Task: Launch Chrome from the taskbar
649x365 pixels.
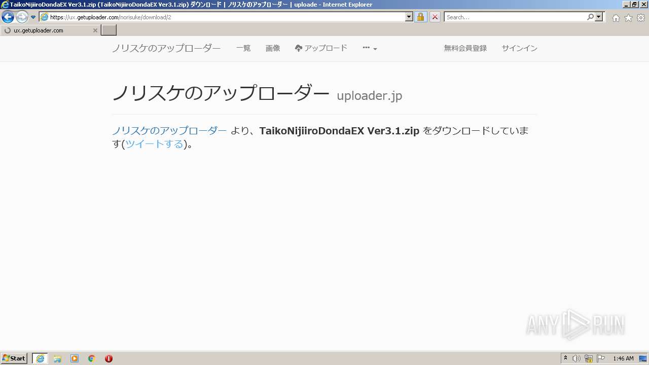Action: [x=92, y=358]
